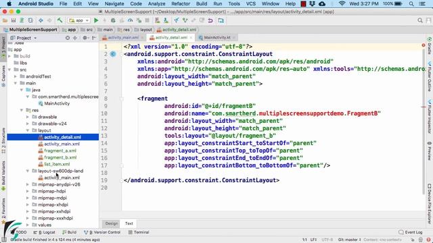
Task: Expand the drawable folder
Action: click(28, 117)
